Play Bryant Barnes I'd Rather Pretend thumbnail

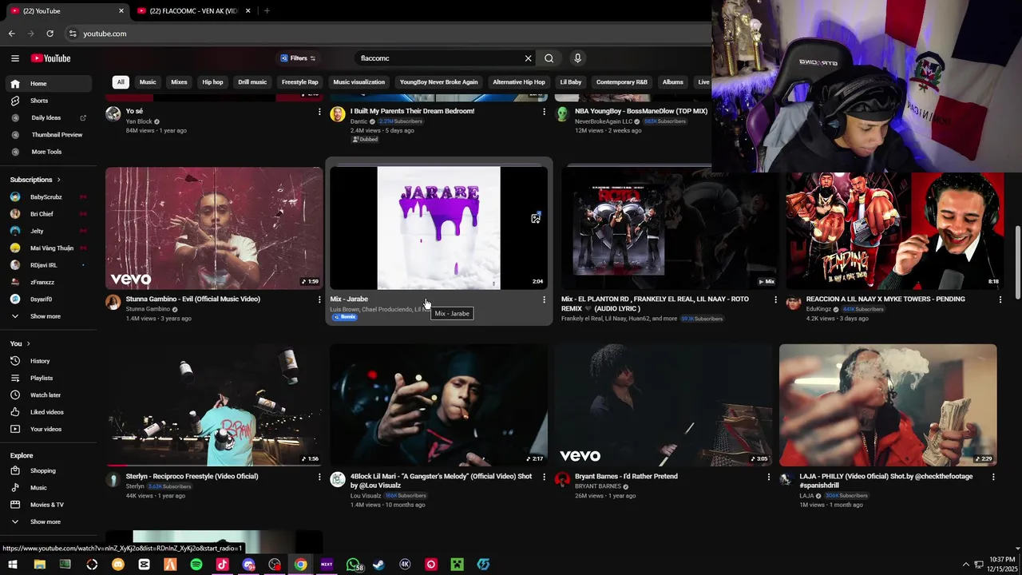click(x=664, y=405)
